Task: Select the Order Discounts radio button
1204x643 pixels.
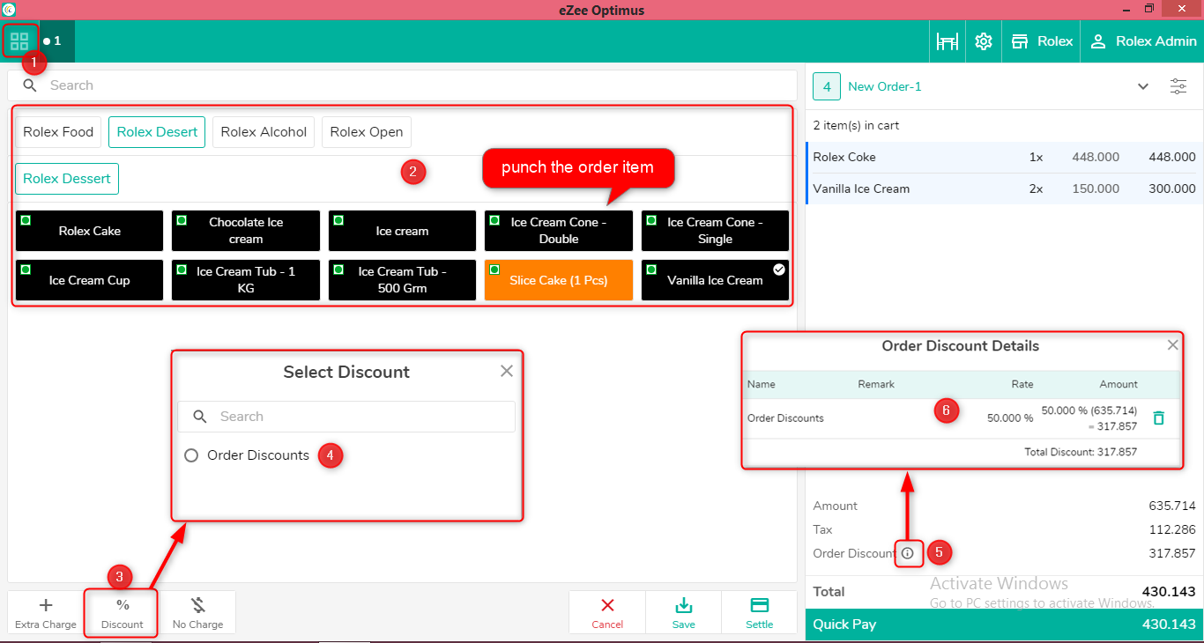Action: pos(191,455)
